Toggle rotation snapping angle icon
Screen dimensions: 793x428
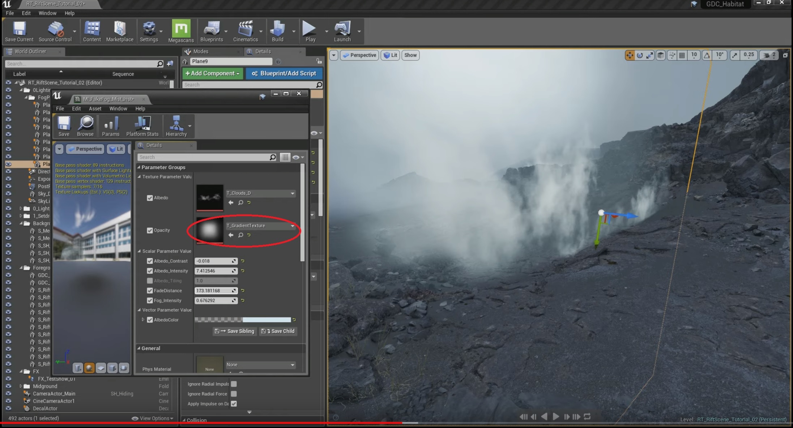pos(707,55)
